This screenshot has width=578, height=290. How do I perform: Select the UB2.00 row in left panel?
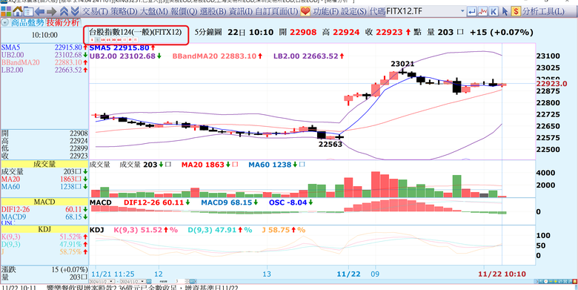pyautogui.click(x=44, y=55)
